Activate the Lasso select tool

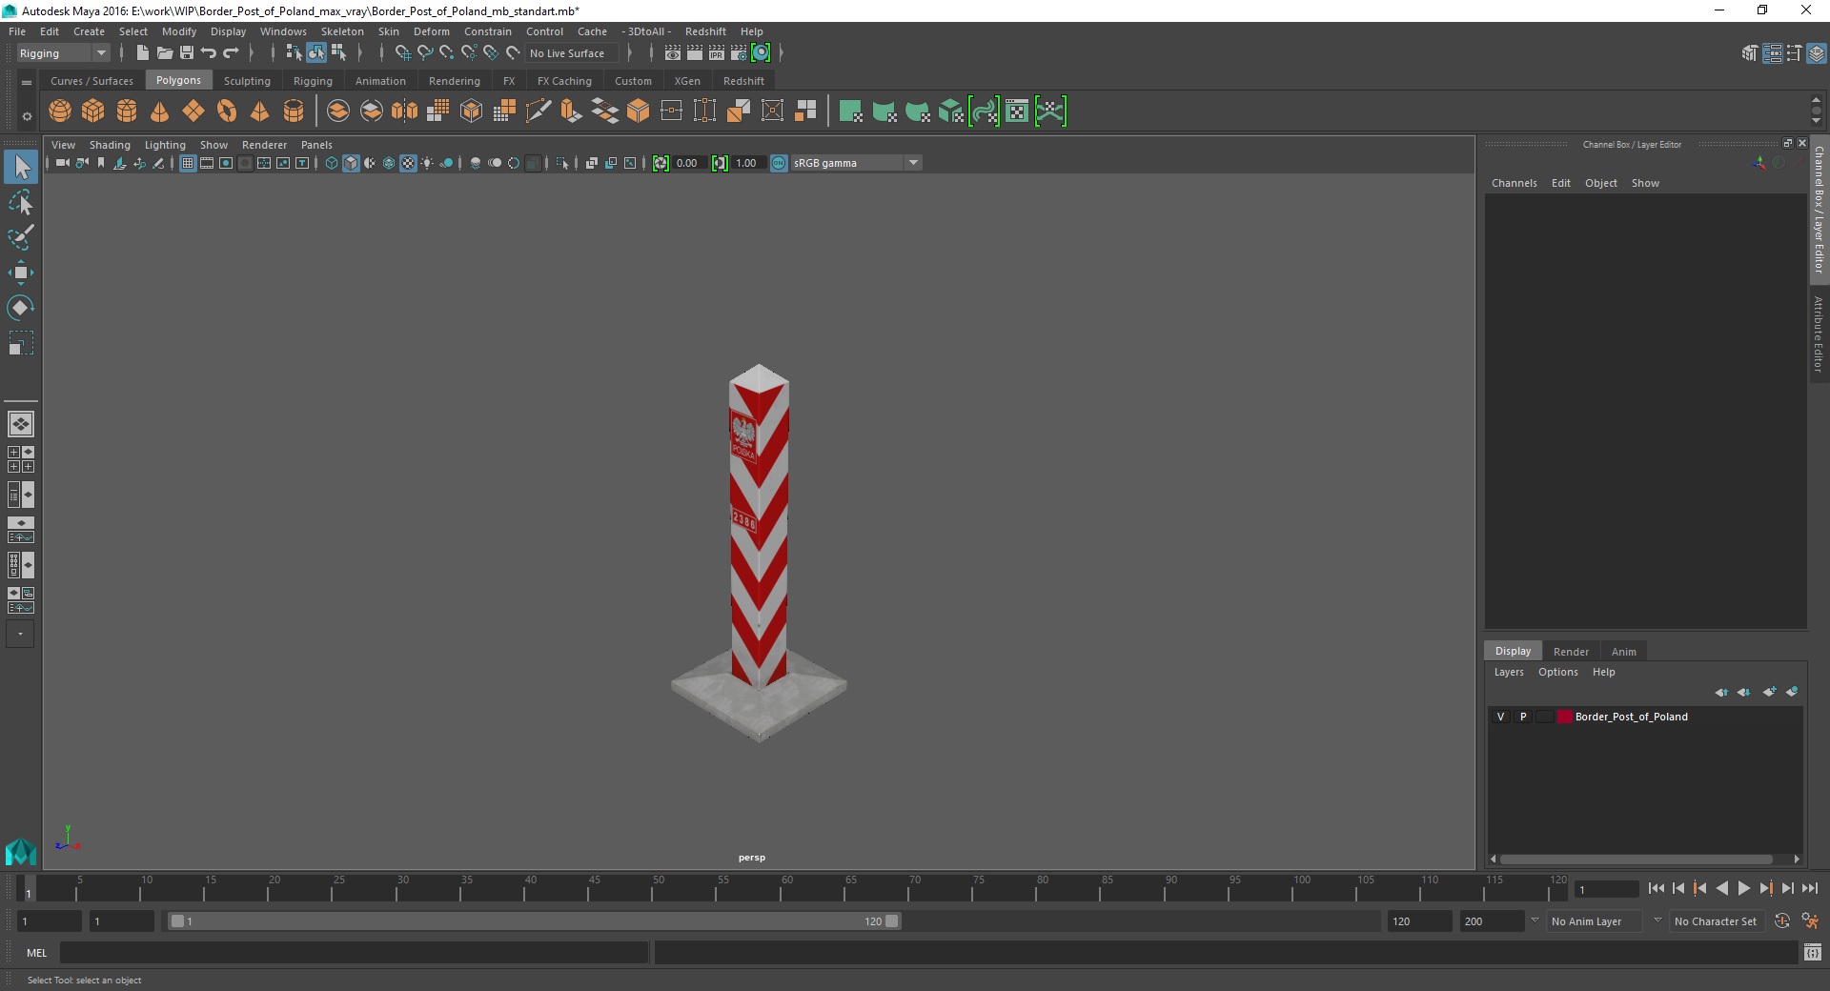(21, 203)
